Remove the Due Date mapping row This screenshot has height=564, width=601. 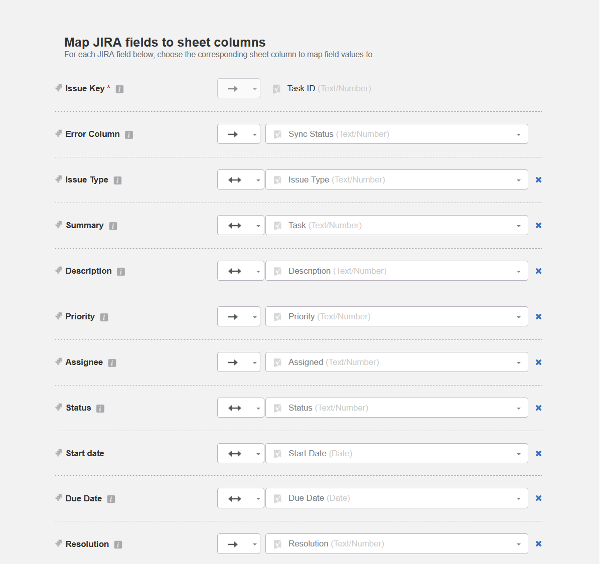click(538, 498)
